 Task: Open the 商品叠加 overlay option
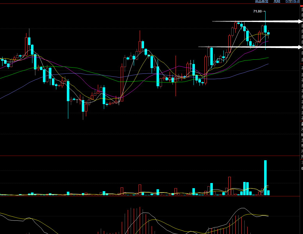(x=261, y=1)
